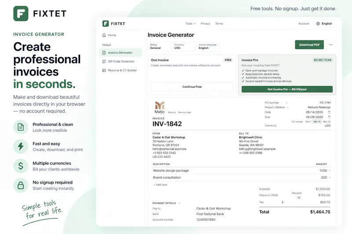This screenshot has height=234, width=352.
Task: Click the Fast and easy lightning icon
Action: [x=21, y=147]
